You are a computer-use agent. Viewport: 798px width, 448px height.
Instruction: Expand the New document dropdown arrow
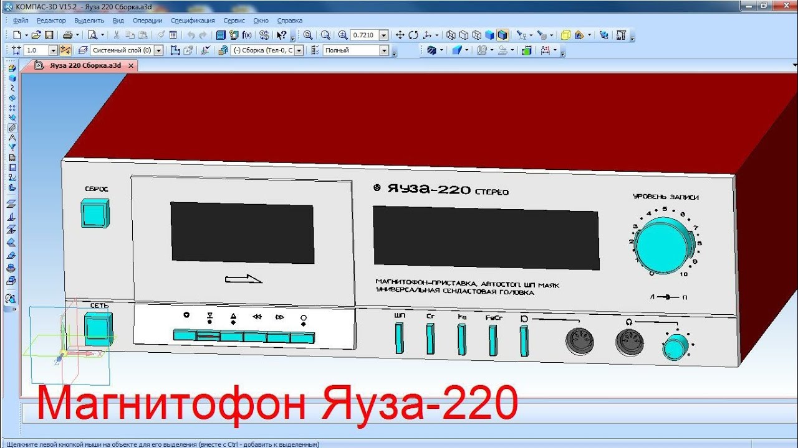tap(26, 35)
